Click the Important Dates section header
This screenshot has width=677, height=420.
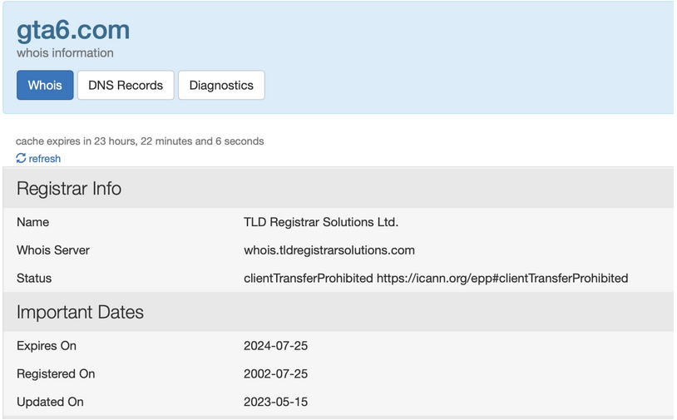[x=80, y=312]
